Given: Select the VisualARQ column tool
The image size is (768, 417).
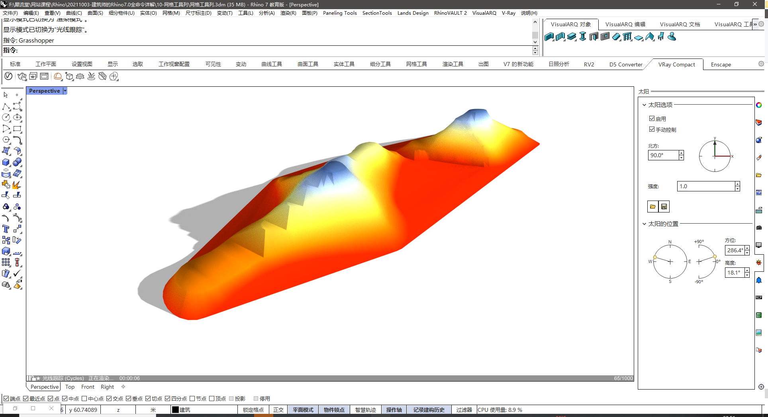Looking at the screenshot, I should [583, 37].
